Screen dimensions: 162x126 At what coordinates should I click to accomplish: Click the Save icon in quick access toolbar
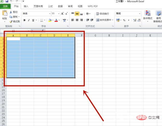pos(7,1)
